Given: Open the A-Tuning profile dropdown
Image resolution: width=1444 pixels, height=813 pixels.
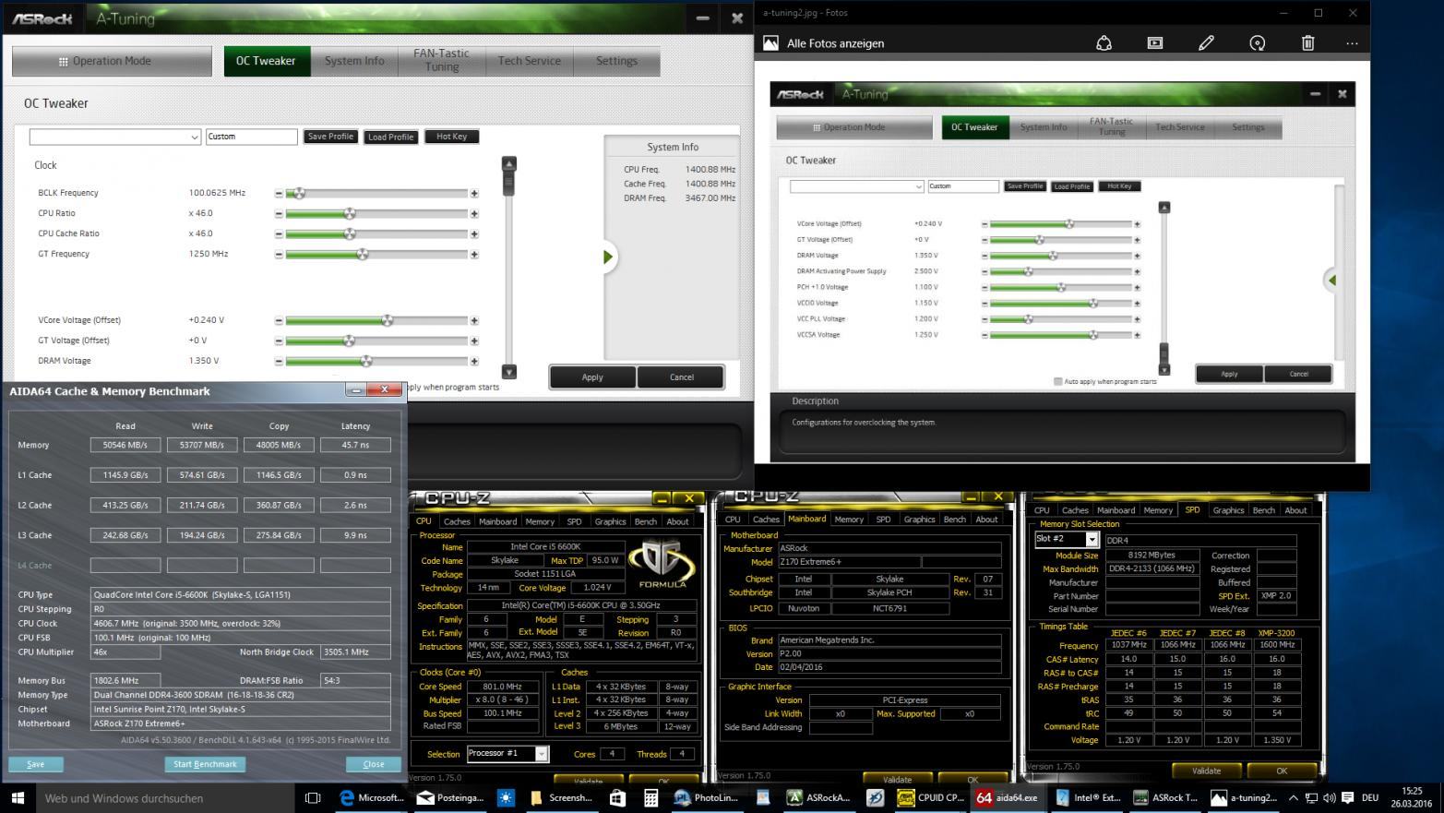Looking at the screenshot, I should [115, 137].
